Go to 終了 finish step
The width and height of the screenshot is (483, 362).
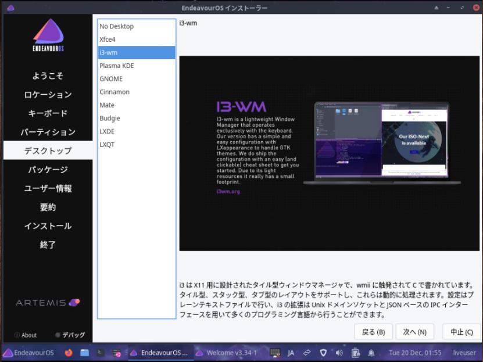(x=48, y=245)
